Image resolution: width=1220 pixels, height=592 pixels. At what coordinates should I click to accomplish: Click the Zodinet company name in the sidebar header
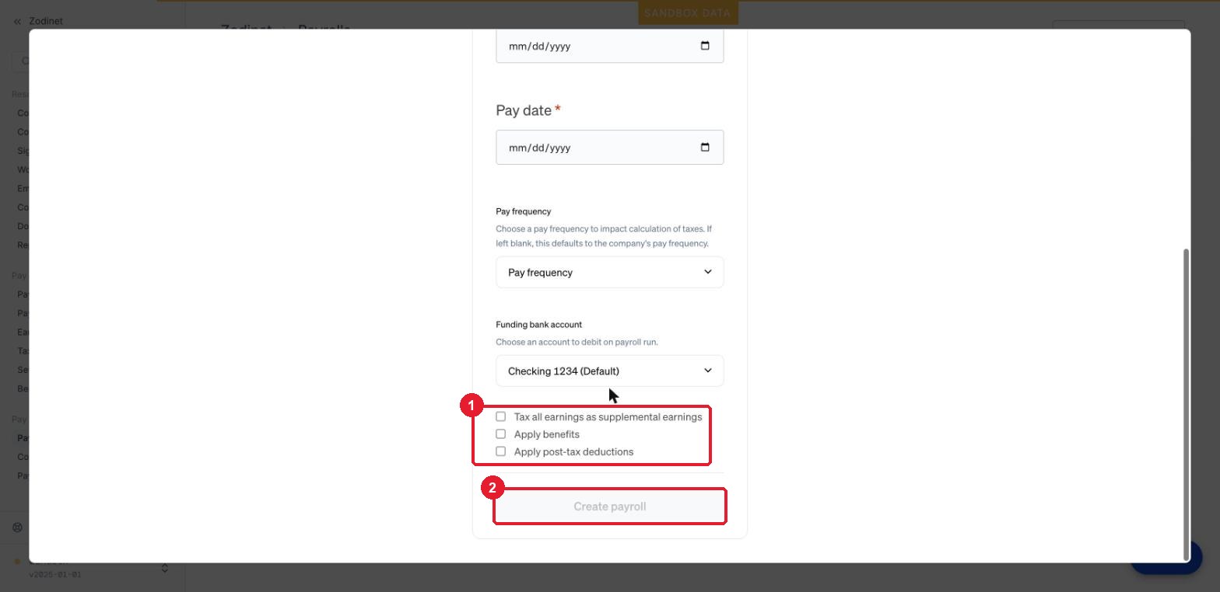point(46,21)
